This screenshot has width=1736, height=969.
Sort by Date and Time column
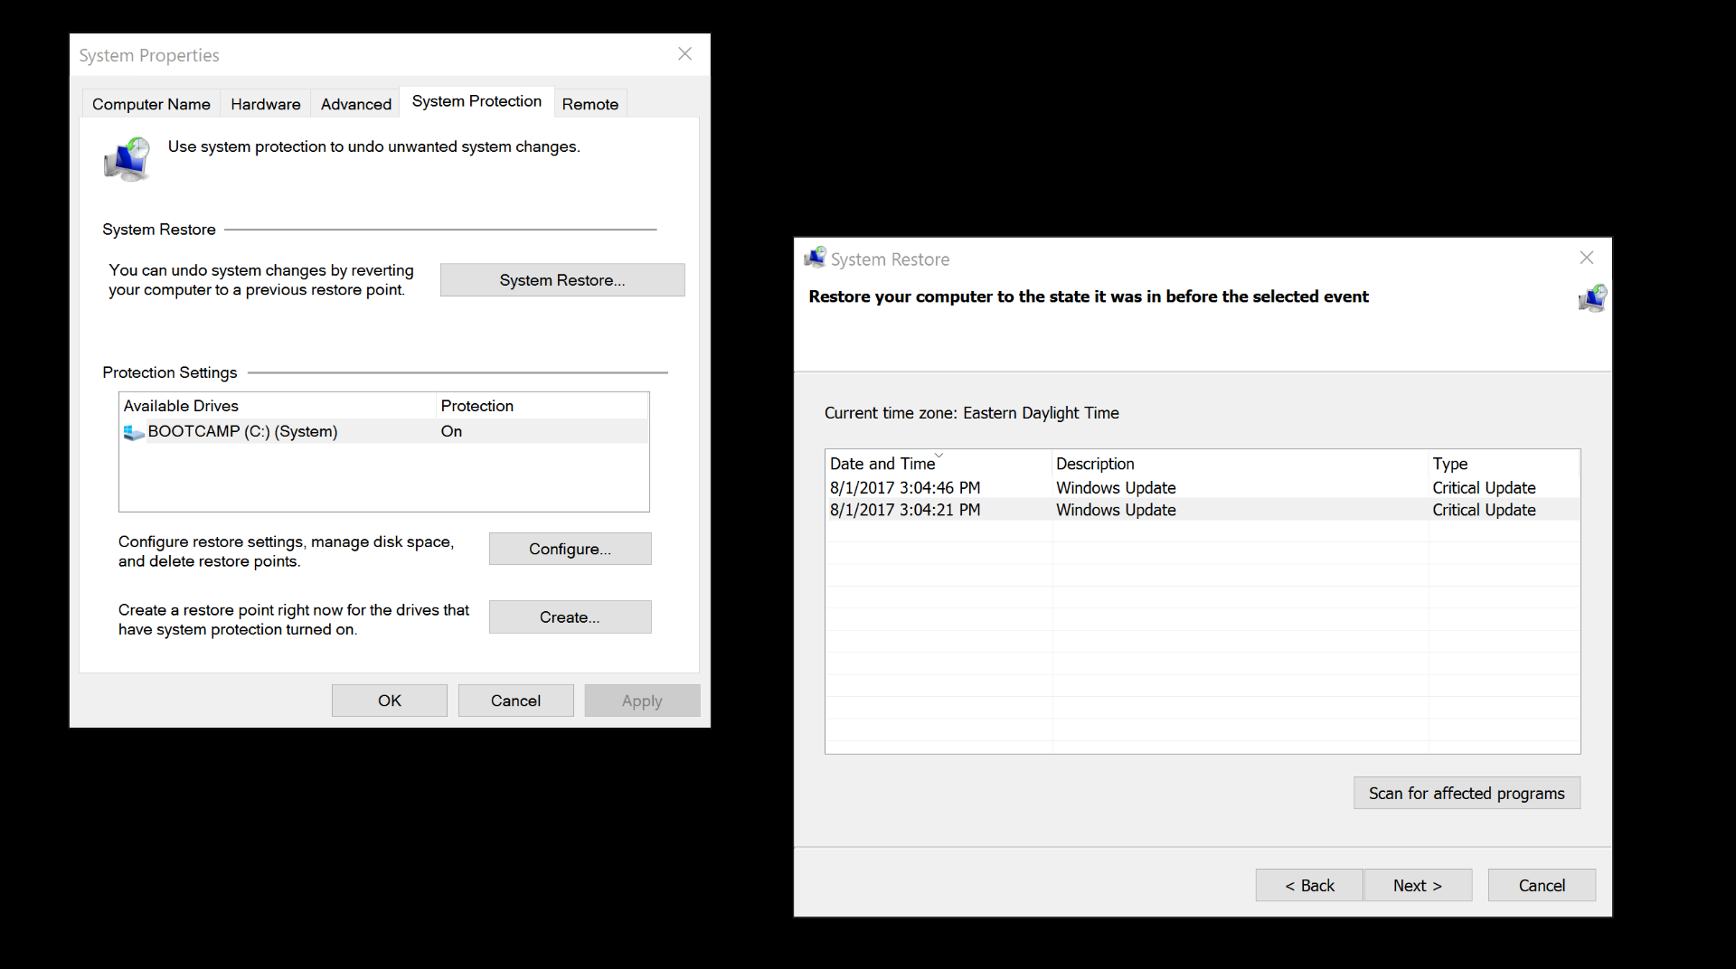pos(939,464)
